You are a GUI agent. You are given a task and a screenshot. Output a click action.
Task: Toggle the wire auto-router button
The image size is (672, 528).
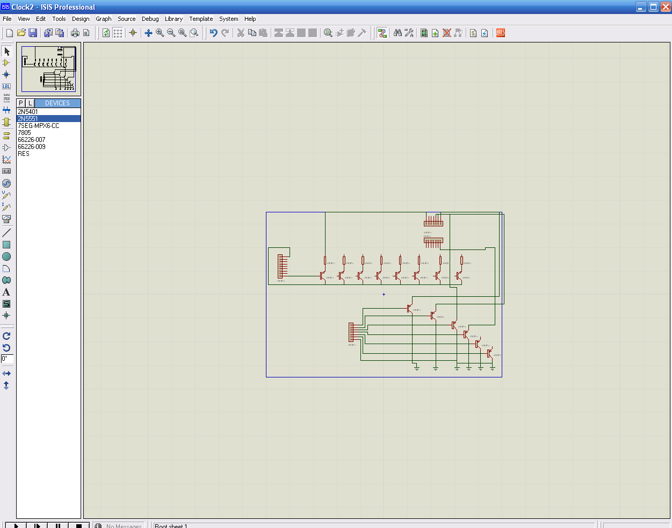(x=382, y=33)
